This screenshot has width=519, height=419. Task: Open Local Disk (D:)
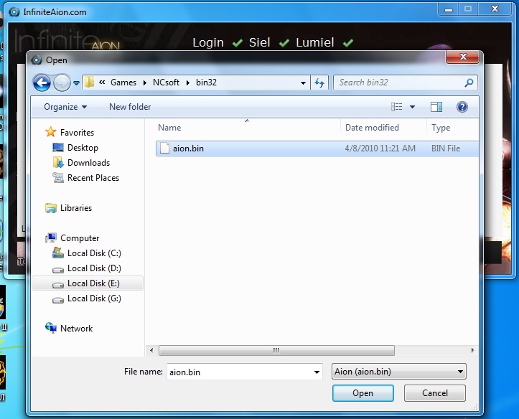(94, 268)
